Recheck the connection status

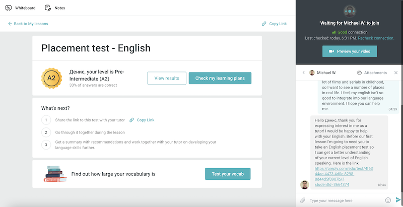point(376,38)
